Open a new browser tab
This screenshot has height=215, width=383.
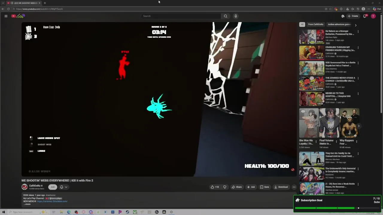(x=45, y=3)
